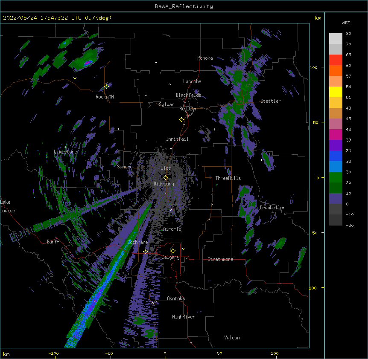Click the magenta storm core northwest of RockyMH
Image resolution: width=368 pixels, height=359 pixels.
(88, 63)
